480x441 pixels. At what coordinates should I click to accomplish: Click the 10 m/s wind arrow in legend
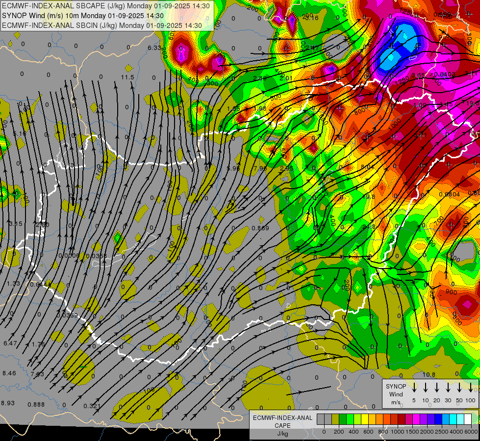(x=426, y=387)
